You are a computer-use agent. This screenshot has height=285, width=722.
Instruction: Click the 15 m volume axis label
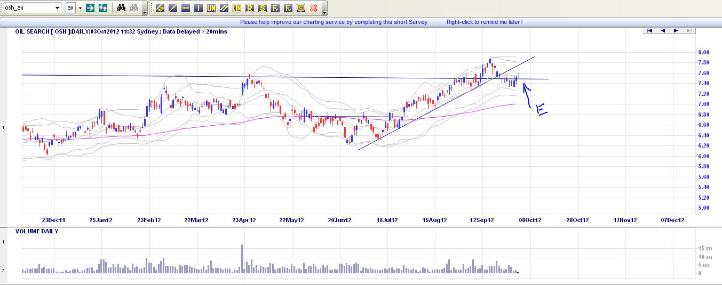[704, 249]
